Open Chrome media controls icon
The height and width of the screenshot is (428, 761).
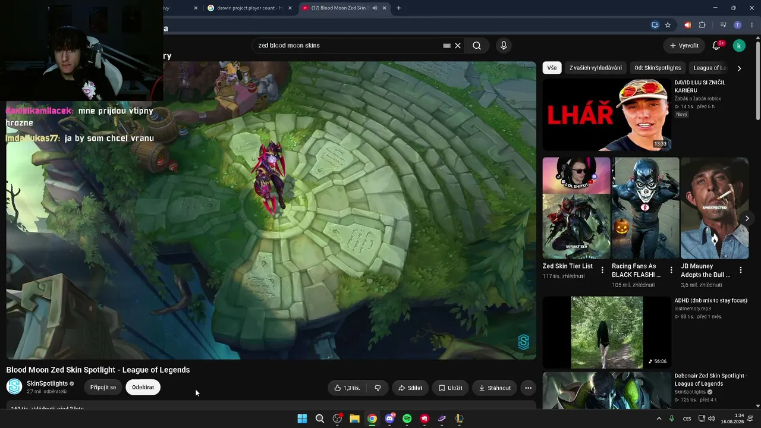click(x=723, y=25)
